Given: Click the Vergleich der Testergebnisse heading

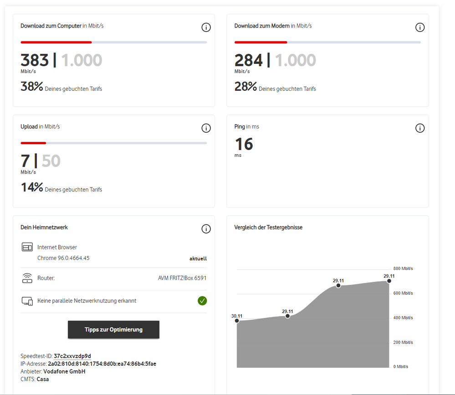Looking at the screenshot, I should (x=268, y=227).
